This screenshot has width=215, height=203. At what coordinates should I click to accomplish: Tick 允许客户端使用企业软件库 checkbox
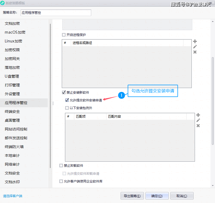coord(61,181)
